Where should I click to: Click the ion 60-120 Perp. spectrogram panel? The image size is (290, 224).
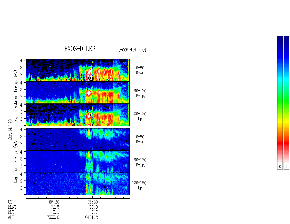pos(78,162)
